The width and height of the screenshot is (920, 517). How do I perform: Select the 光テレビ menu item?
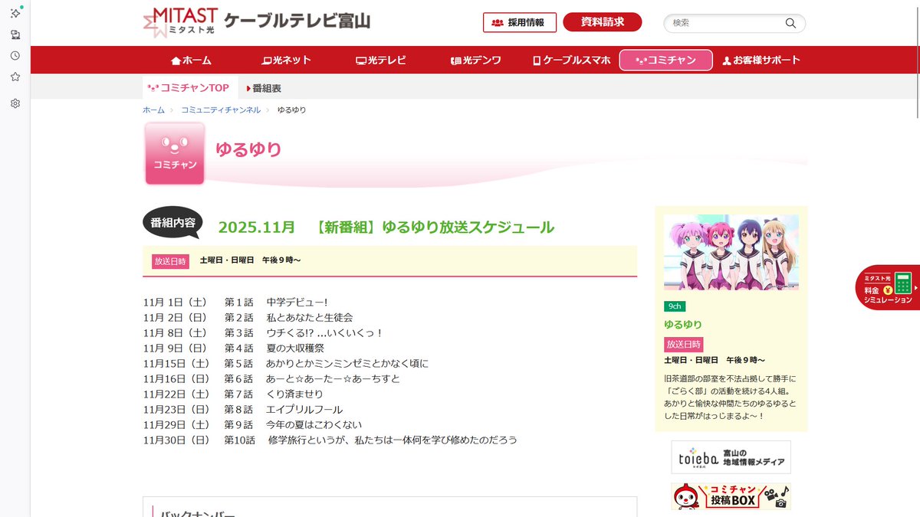coord(381,60)
